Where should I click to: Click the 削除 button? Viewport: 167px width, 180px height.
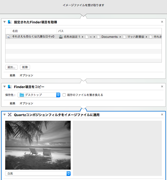pos(25,67)
